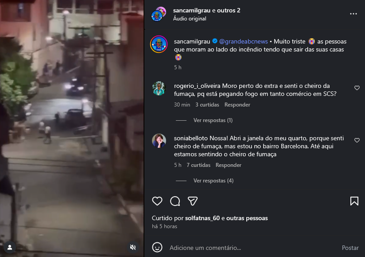Open the outros 2 collaborators list
Image resolution: width=365 pixels, height=257 pixels.
click(229, 11)
